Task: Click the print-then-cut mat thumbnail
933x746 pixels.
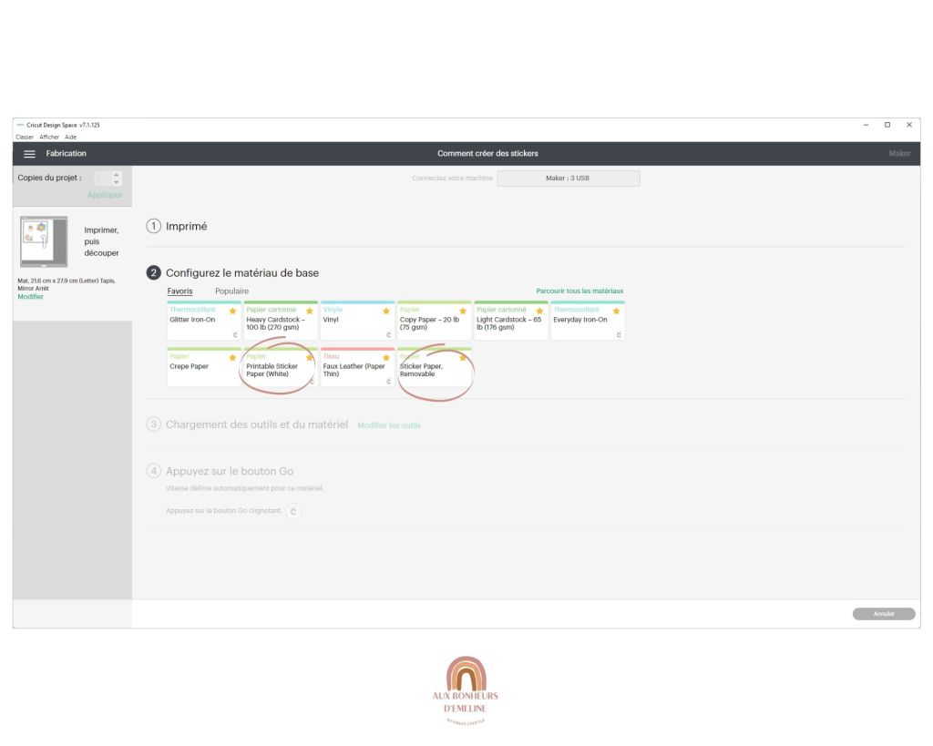Action: click(x=44, y=240)
